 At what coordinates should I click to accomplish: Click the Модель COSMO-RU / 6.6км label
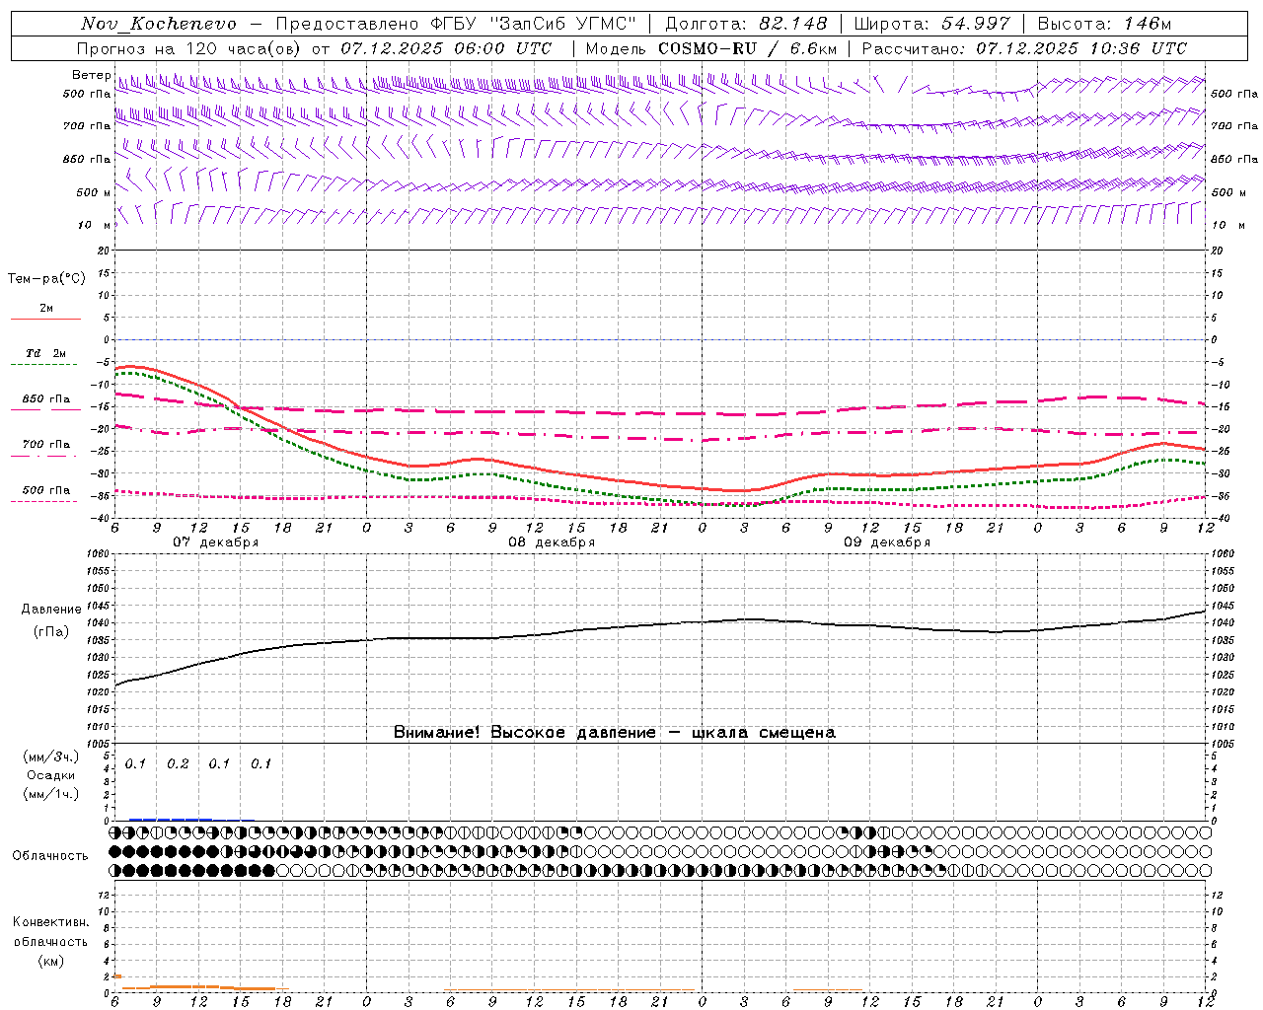pyautogui.click(x=710, y=48)
